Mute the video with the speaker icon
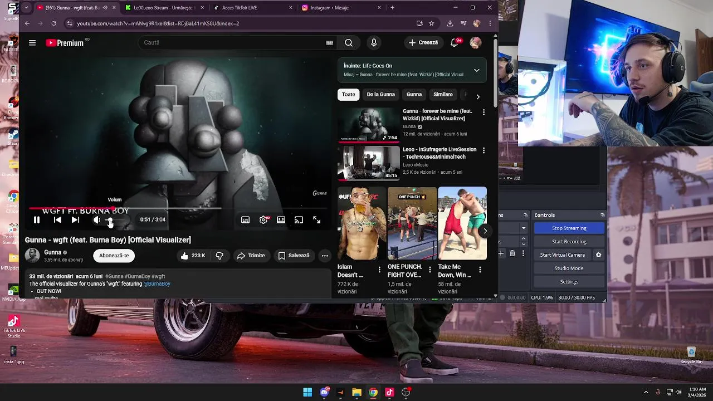713x401 pixels. pos(96,220)
